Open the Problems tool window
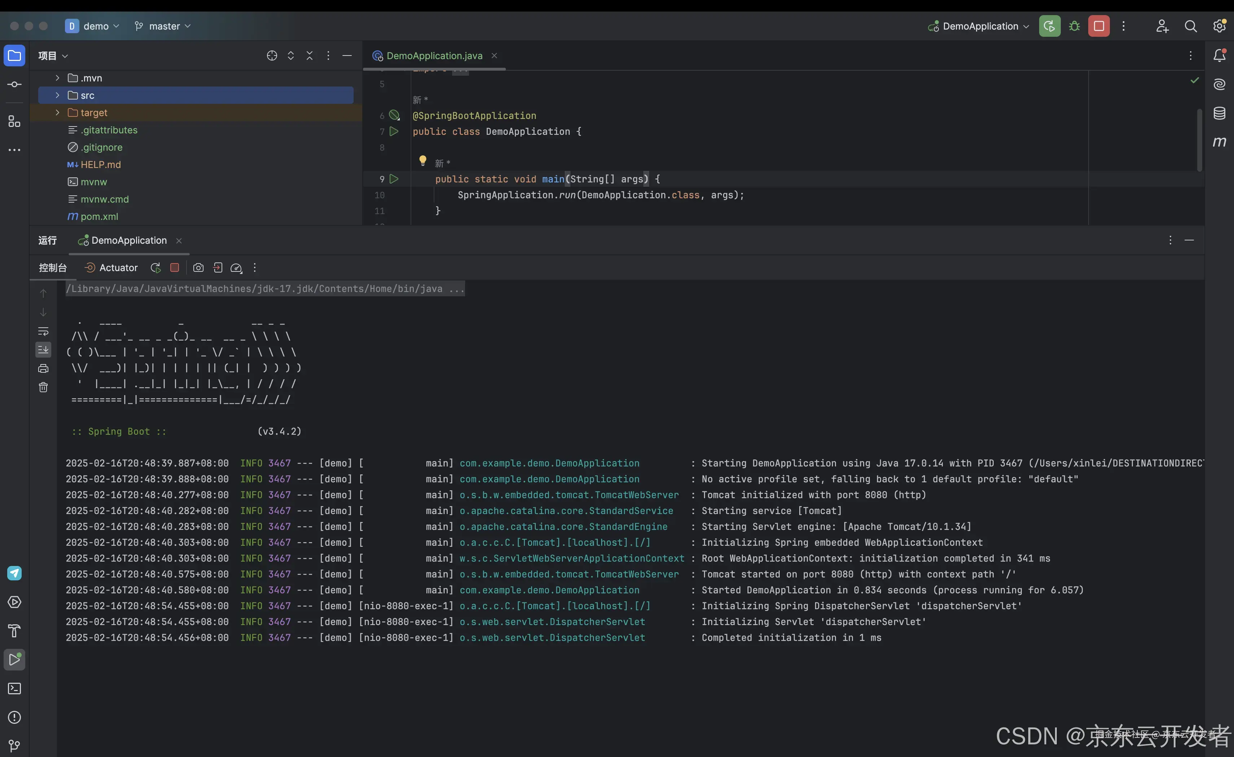1234x757 pixels. click(x=14, y=717)
